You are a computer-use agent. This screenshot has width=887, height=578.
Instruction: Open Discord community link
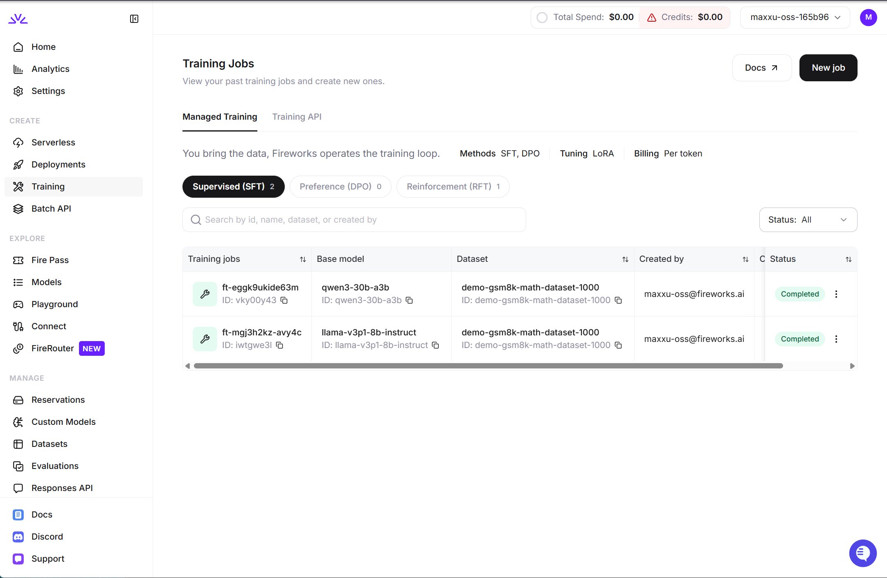pyautogui.click(x=74, y=537)
